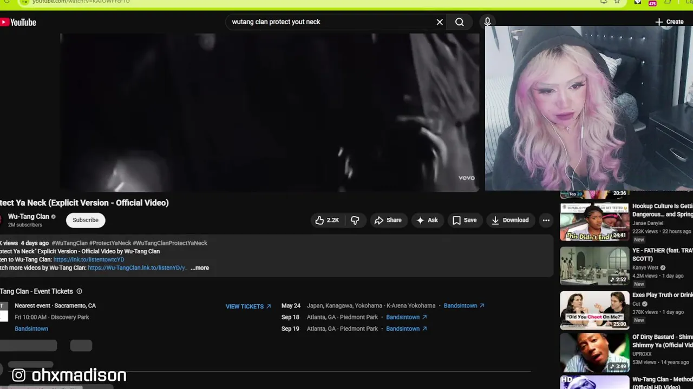The height and width of the screenshot is (389, 693).
Task: Open Wu-Tang Clan channel name link
Action: 28,216
